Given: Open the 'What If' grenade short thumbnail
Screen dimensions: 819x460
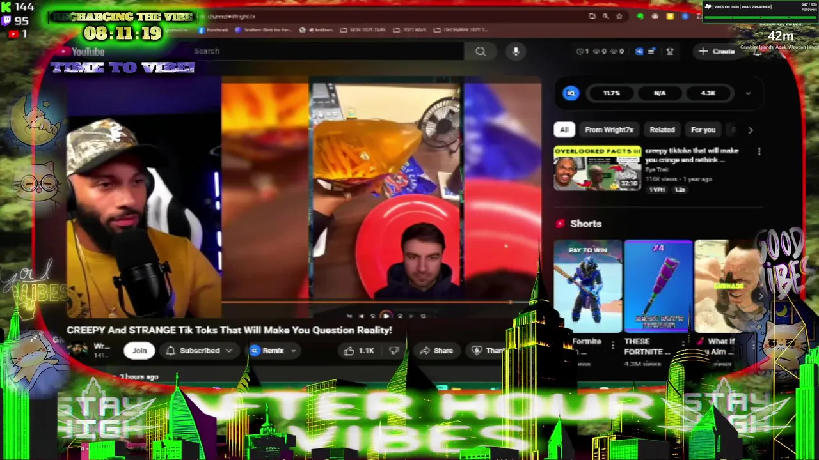Looking at the screenshot, I should coord(728,286).
